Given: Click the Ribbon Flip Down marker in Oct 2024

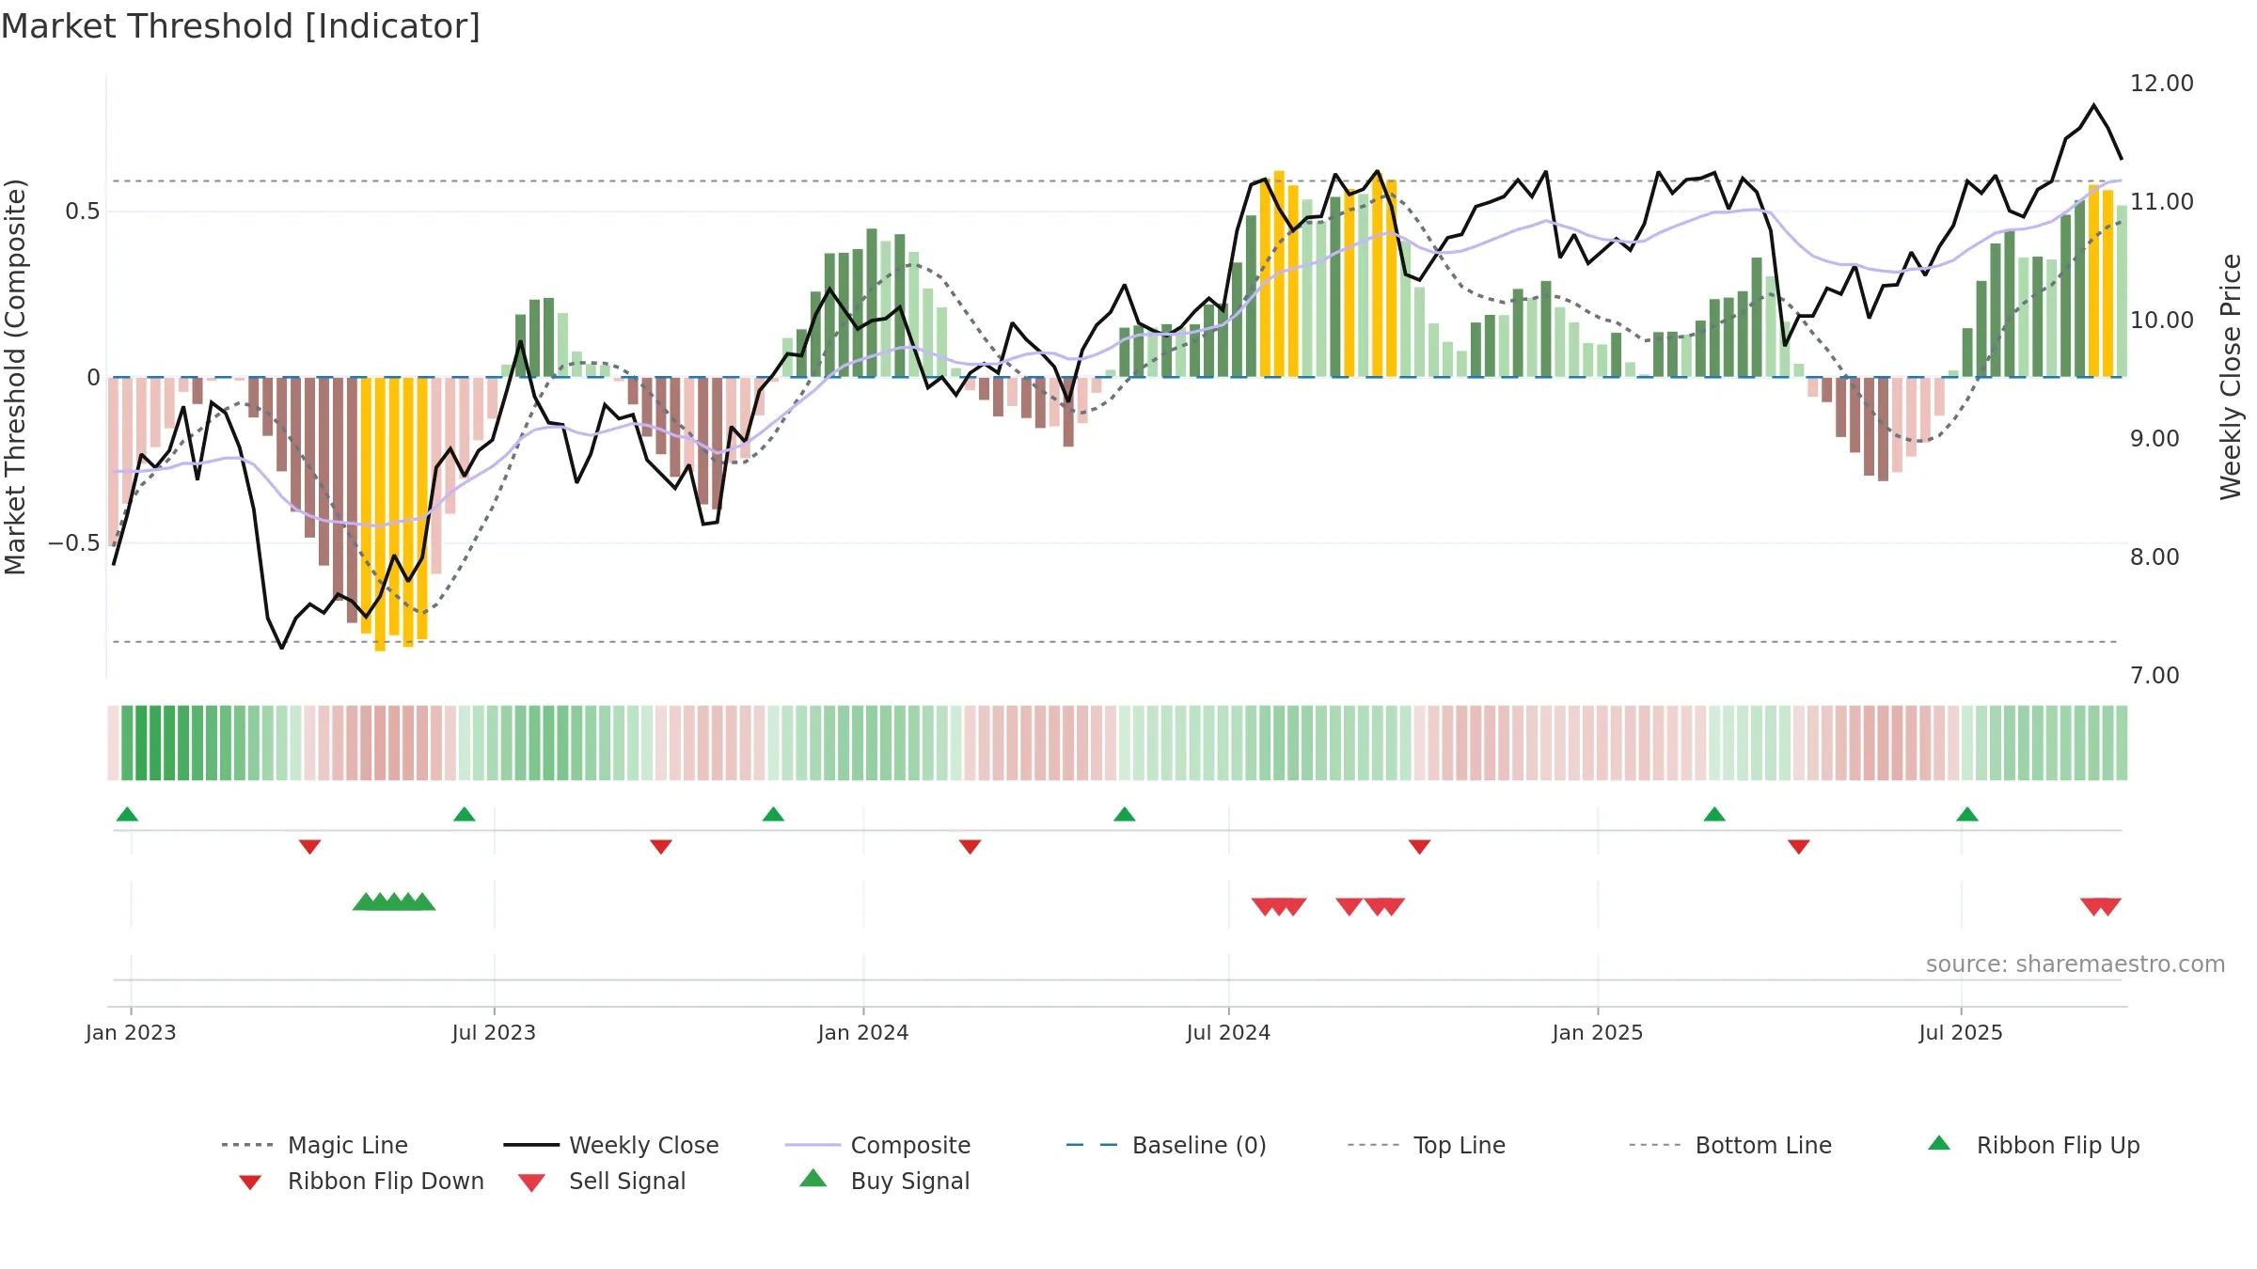Looking at the screenshot, I should [x=1419, y=847].
